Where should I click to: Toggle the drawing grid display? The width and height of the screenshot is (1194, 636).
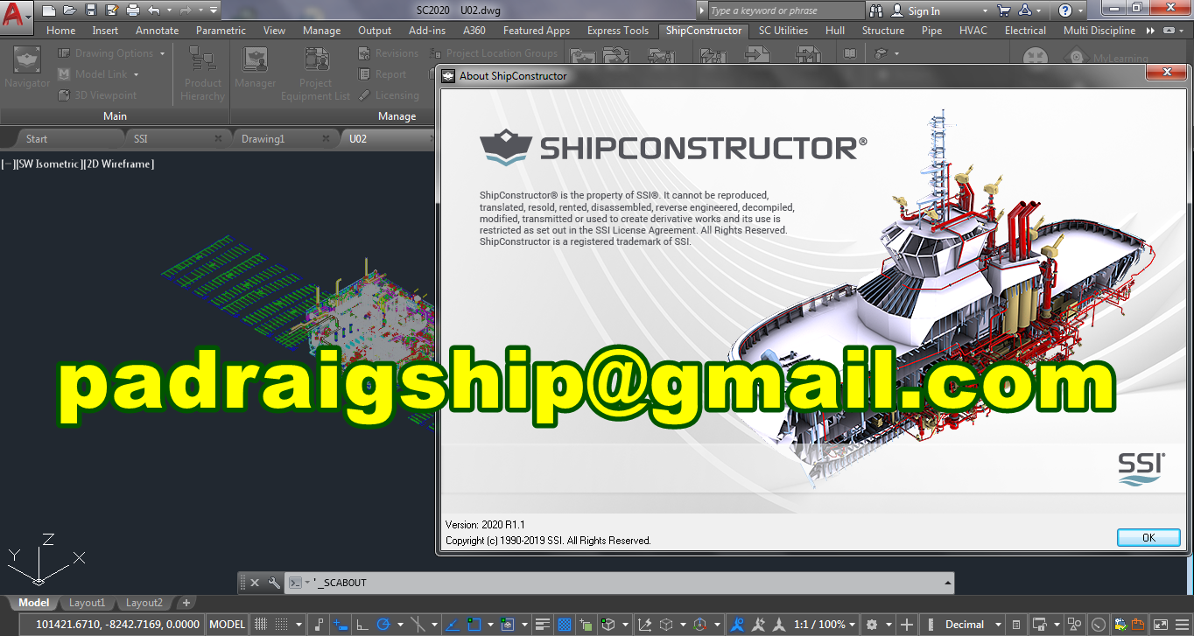pos(260,625)
